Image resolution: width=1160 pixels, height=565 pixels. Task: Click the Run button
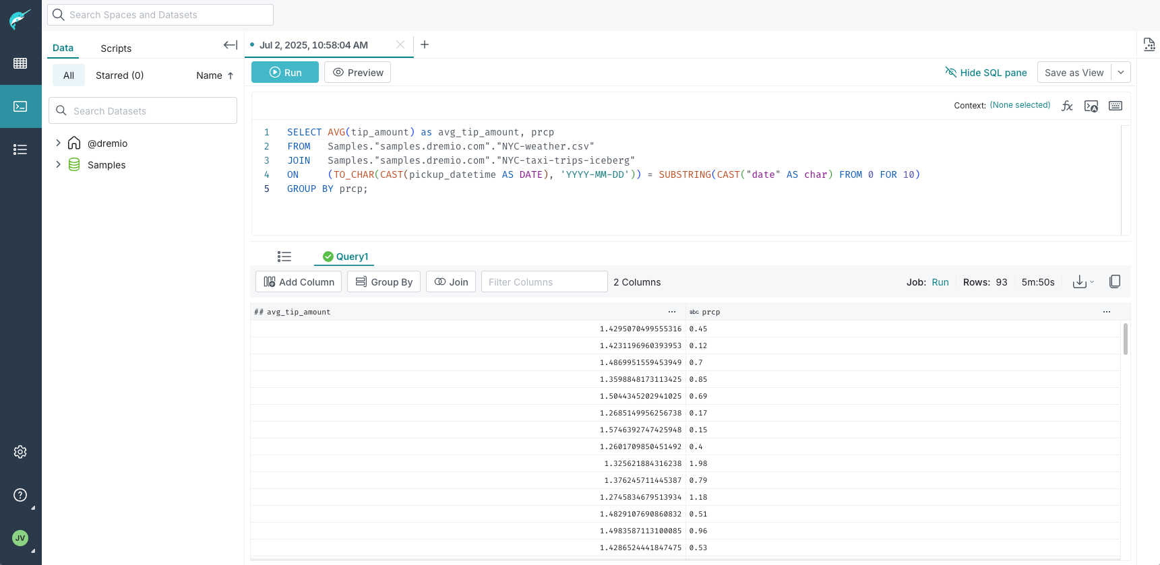[x=284, y=73]
